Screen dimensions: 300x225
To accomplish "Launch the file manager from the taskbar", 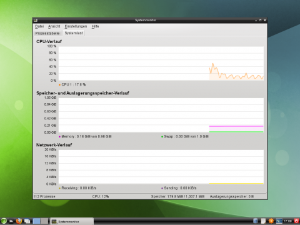I will pos(11,221).
